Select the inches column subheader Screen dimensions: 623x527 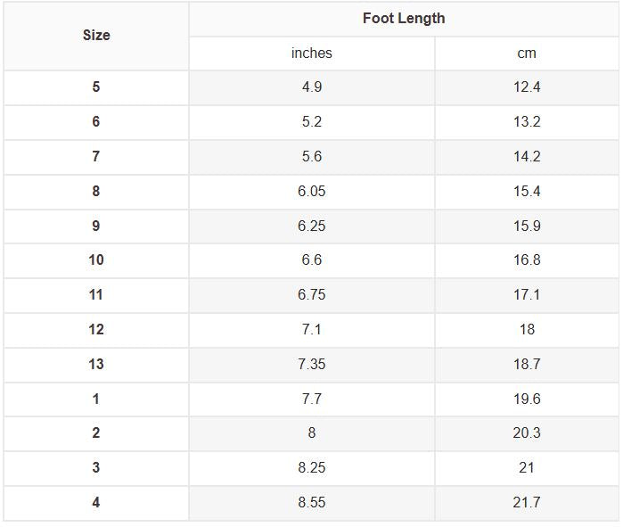[x=312, y=54]
